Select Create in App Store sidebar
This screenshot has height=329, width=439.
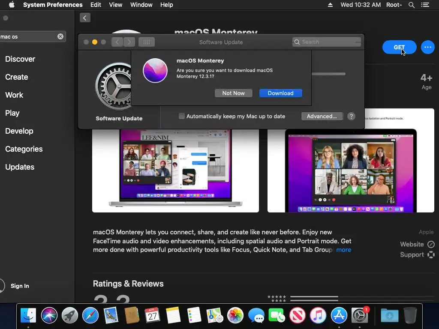(x=17, y=77)
